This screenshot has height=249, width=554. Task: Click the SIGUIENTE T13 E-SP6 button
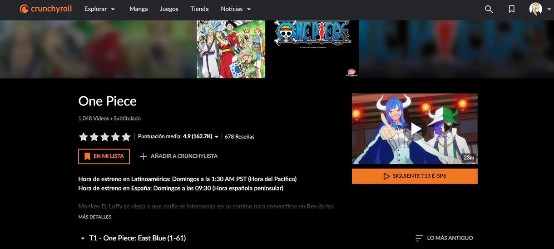[415, 176]
